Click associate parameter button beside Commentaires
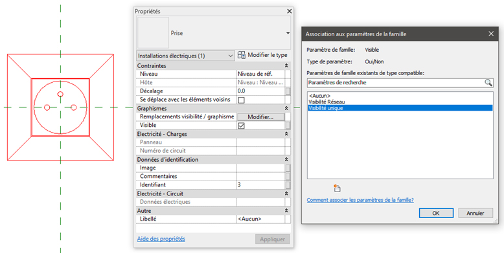504x253 pixels. (288, 176)
